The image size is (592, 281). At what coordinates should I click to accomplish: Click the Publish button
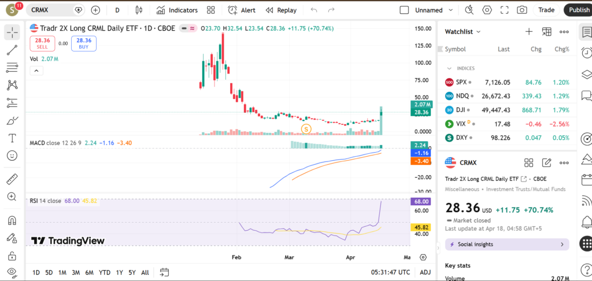[579, 10]
